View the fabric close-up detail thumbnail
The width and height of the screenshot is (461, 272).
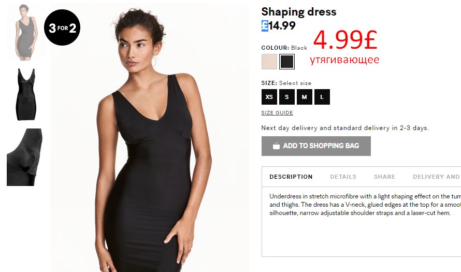pos(24,157)
